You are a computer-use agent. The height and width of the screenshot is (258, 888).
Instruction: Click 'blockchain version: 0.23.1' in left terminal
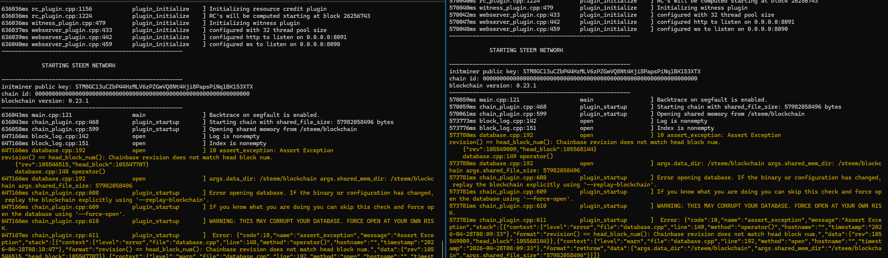point(45,101)
